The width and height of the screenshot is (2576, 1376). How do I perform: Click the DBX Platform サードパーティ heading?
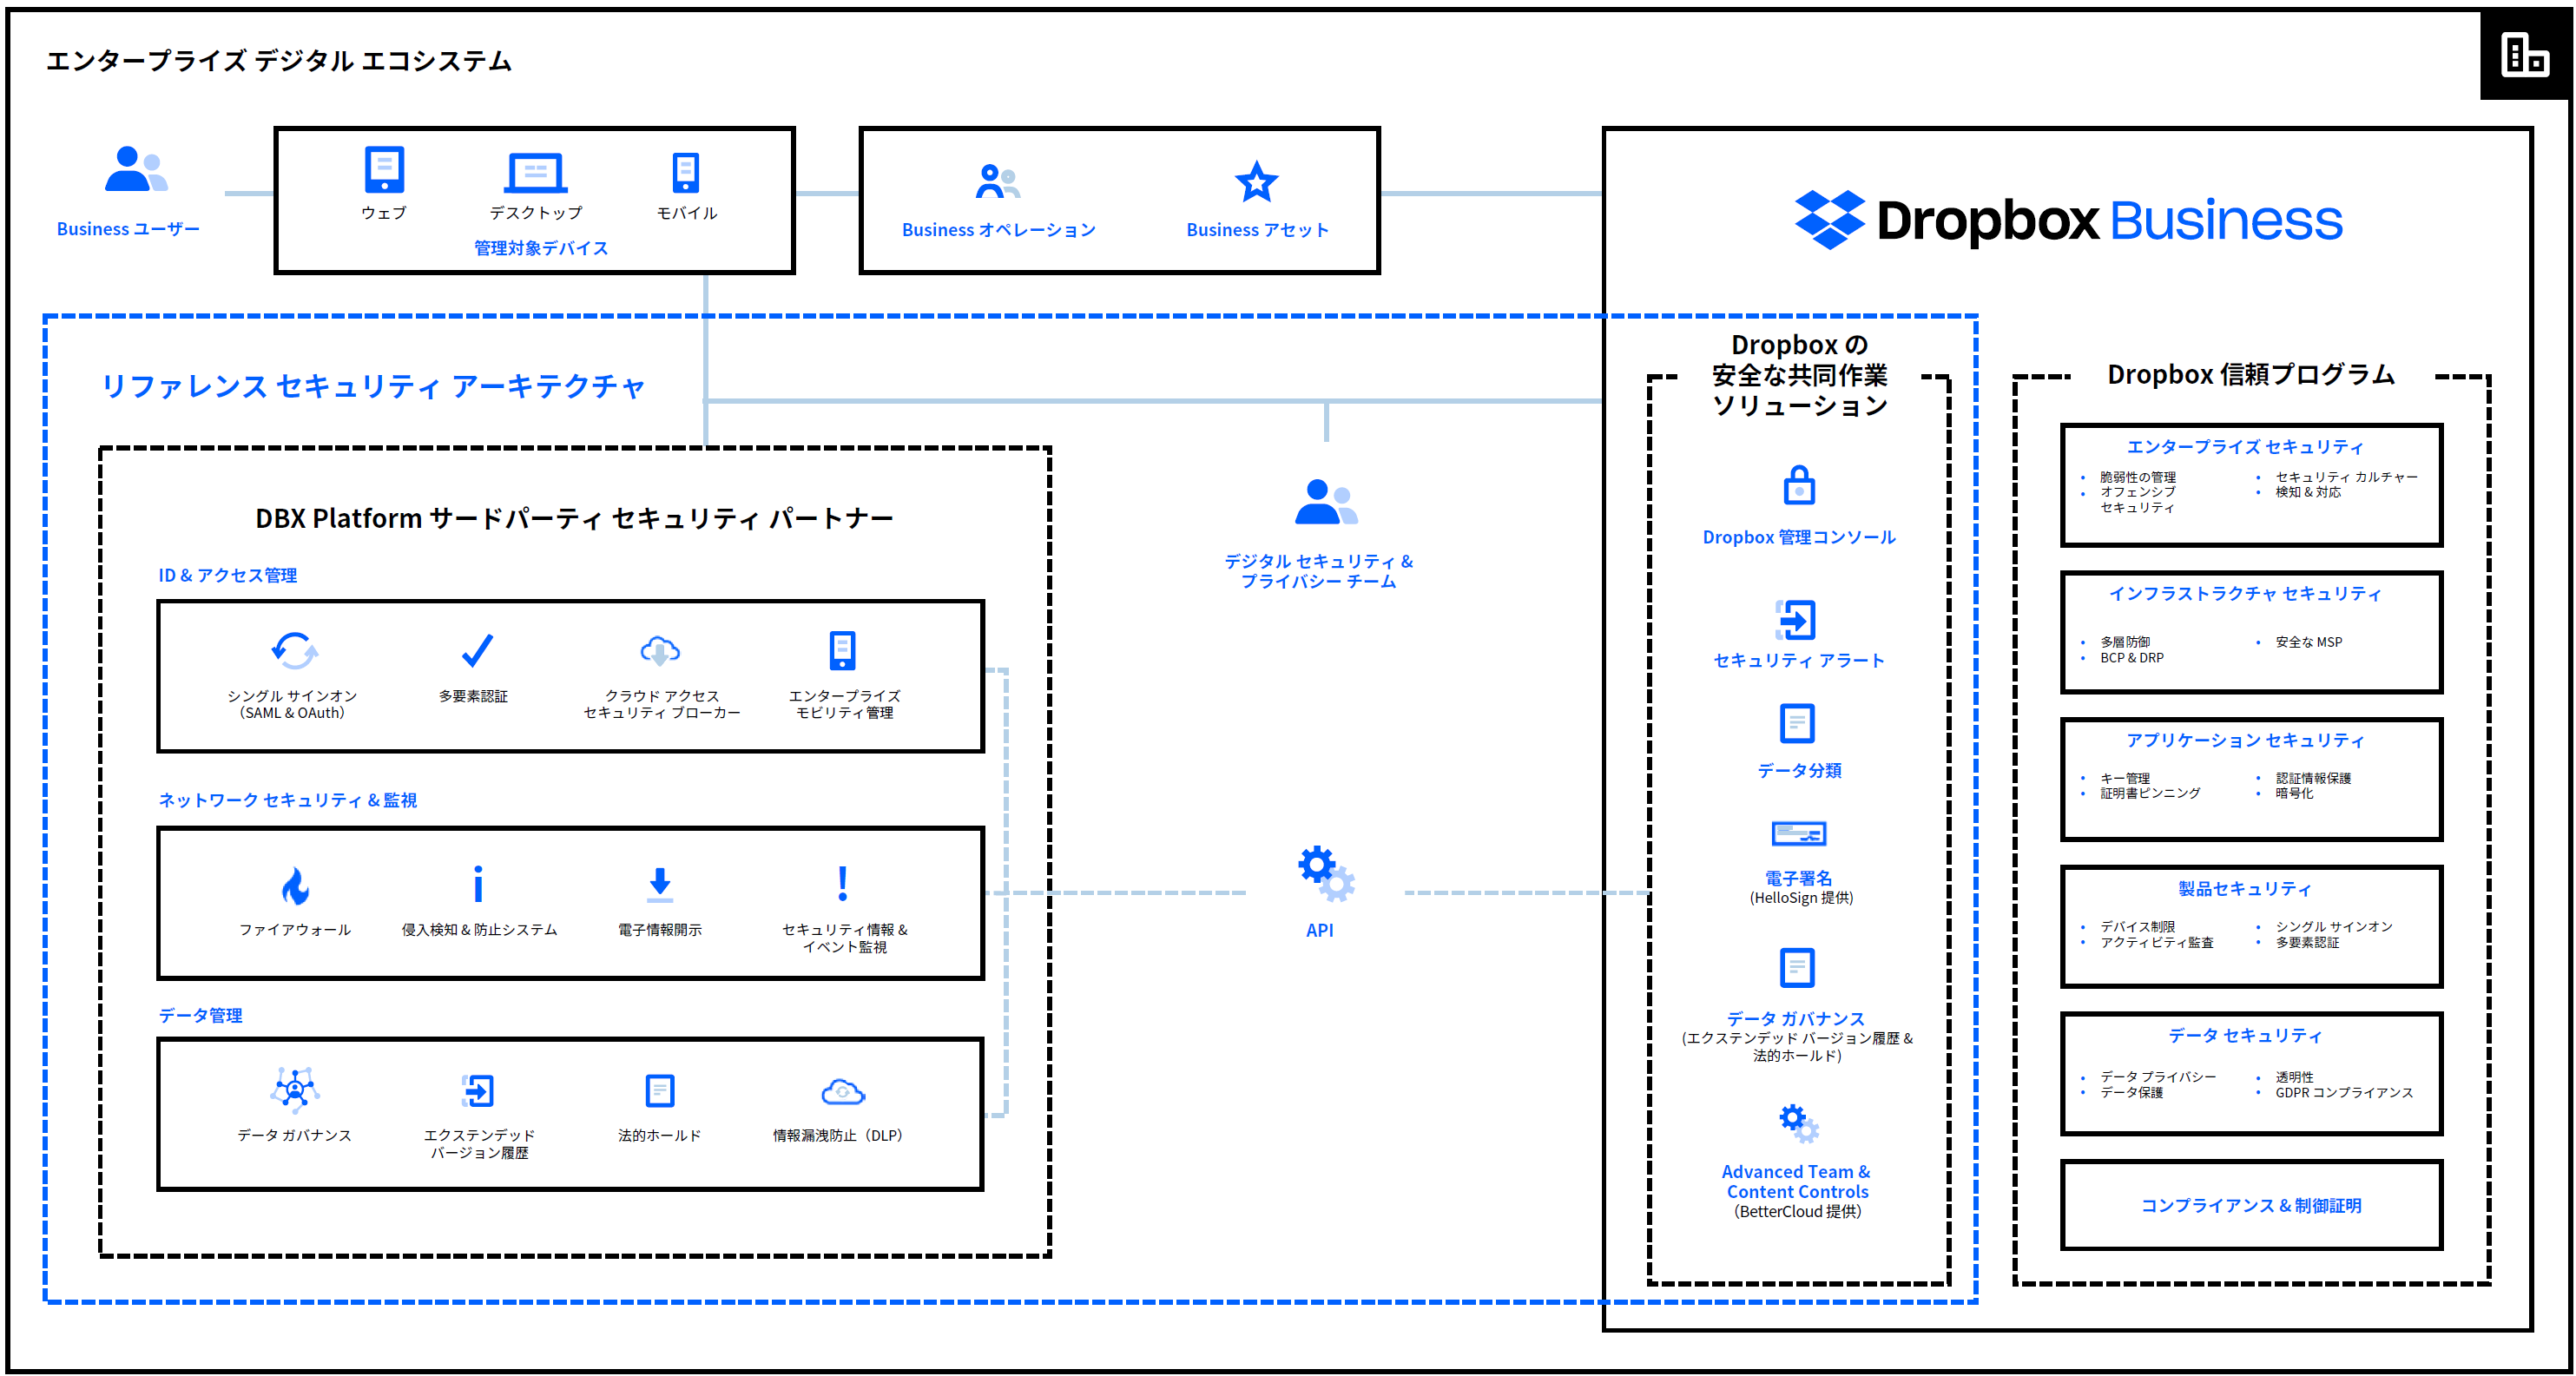(x=574, y=518)
